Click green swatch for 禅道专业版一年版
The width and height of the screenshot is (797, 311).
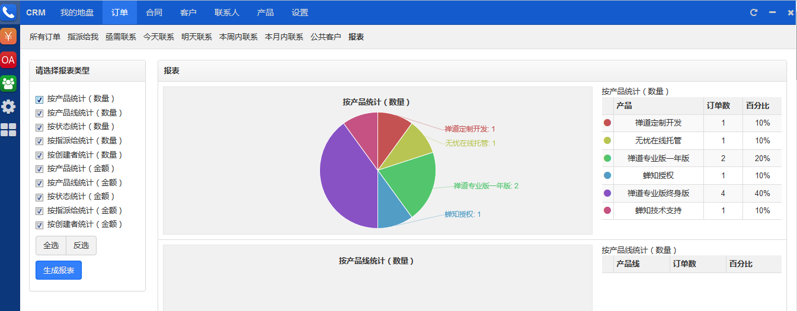coord(607,158)
